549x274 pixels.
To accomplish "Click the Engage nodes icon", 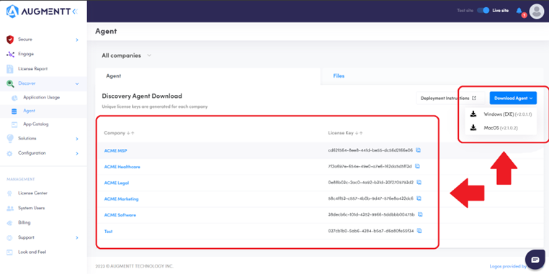I will click(x=10, y=54).
